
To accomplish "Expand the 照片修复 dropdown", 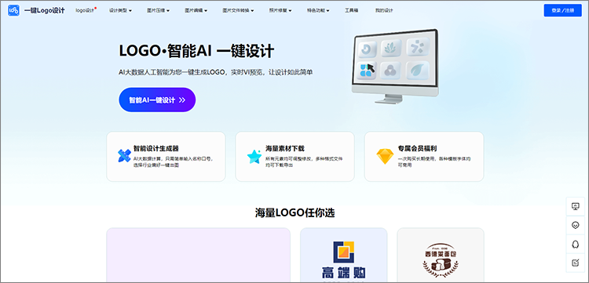I will [280, 10].
